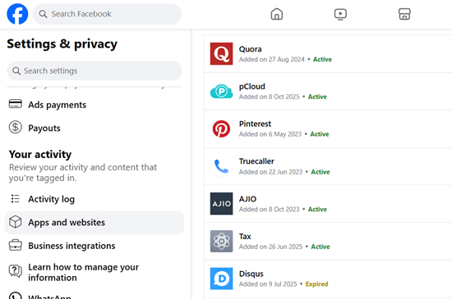The image size is (452, 299).
Task: Open the Activity log
Action: point(95,199)
